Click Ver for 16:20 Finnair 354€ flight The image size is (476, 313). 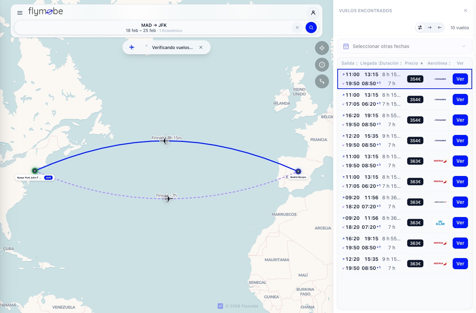pos(460,120)
